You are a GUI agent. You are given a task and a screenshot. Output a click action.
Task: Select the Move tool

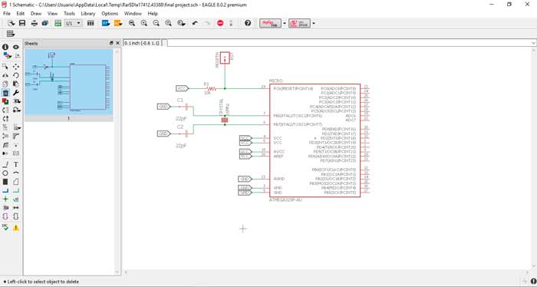click(16, 67)
